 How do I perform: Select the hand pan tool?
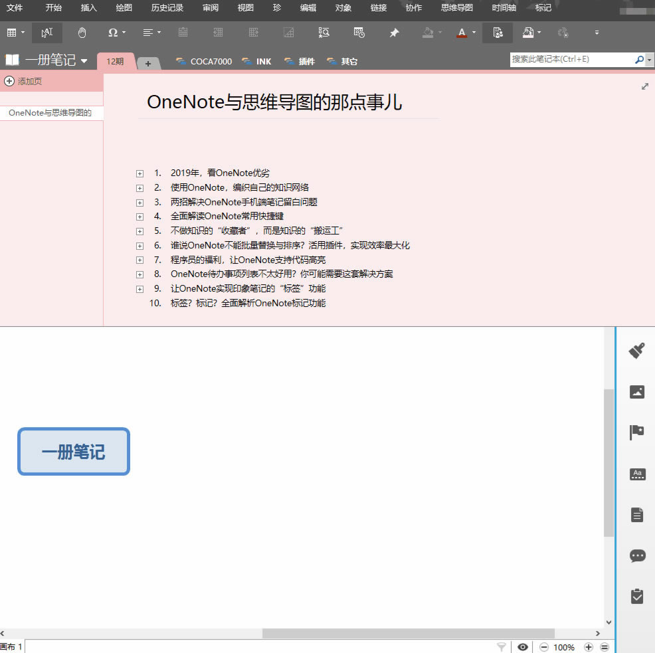(x=82, y=33)
